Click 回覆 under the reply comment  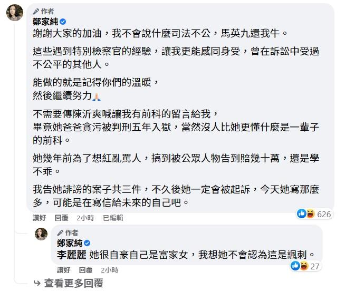coord(86,270)
